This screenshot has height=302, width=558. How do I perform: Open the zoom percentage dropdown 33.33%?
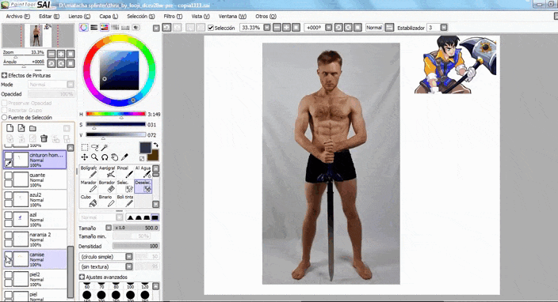[267, 28]
